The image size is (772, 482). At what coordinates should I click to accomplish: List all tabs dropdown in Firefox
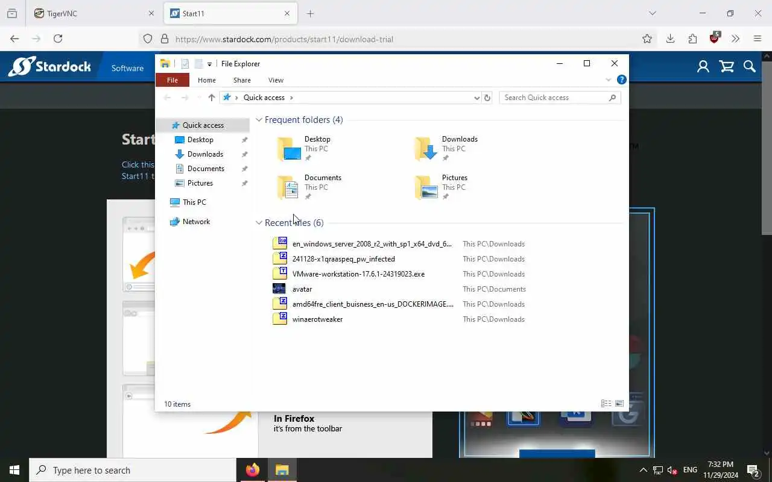click(652, 13)
